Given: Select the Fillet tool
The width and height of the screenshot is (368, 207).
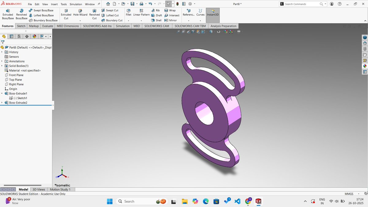Looking at the screenshot, I should 128,13.
